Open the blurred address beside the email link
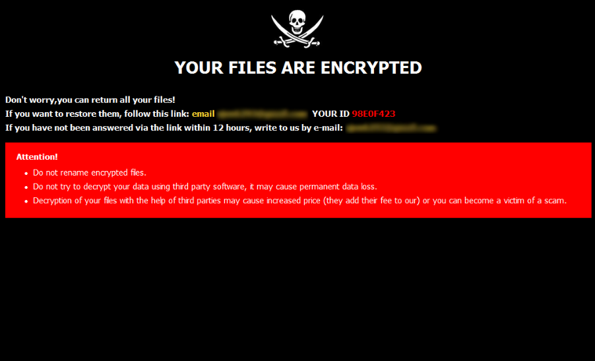Image resolution: width=595 pixels, height=361 pixels. click(263, 114)
